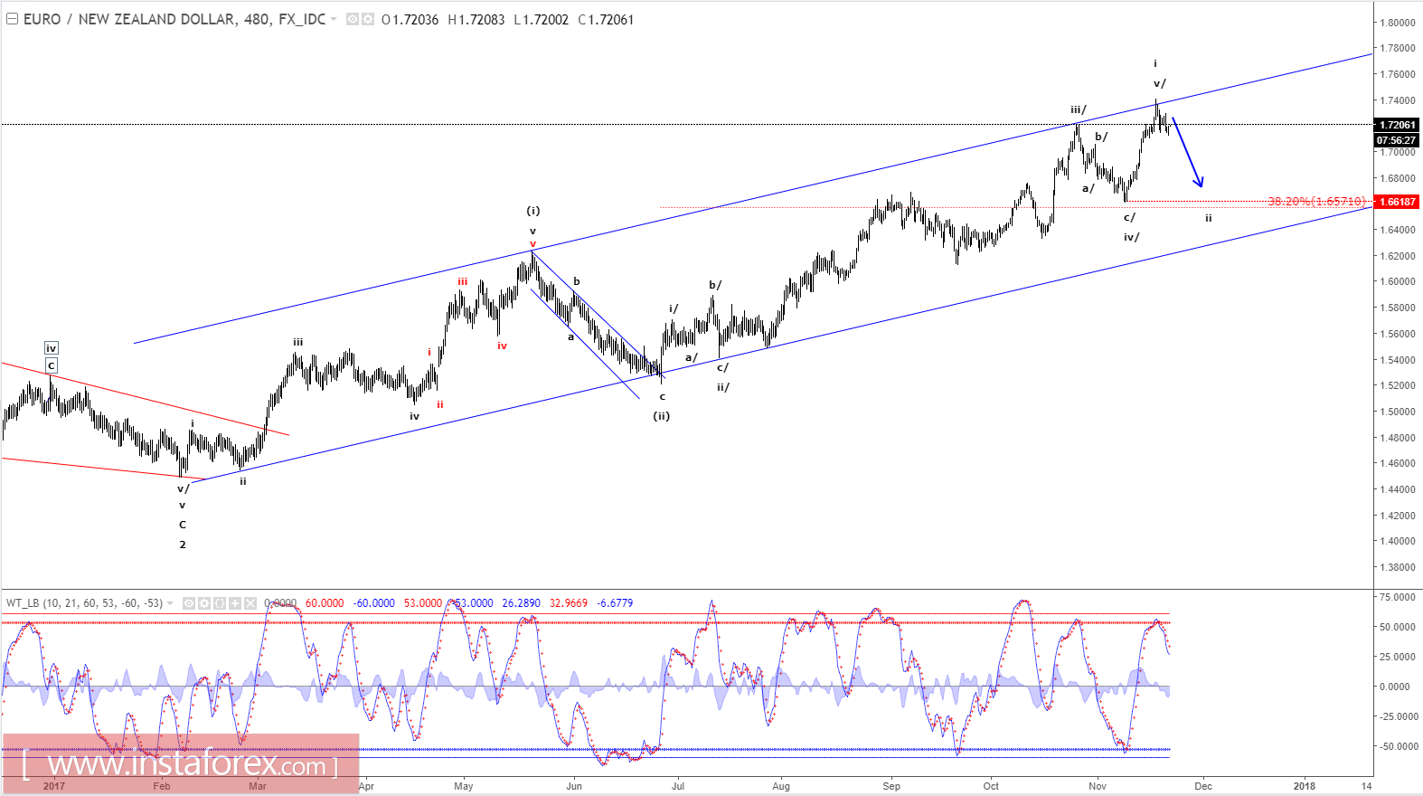Click the Jul time axis label
Image resolution: width=1423 pixels, height=796 pixels.
tap(678, 786)
